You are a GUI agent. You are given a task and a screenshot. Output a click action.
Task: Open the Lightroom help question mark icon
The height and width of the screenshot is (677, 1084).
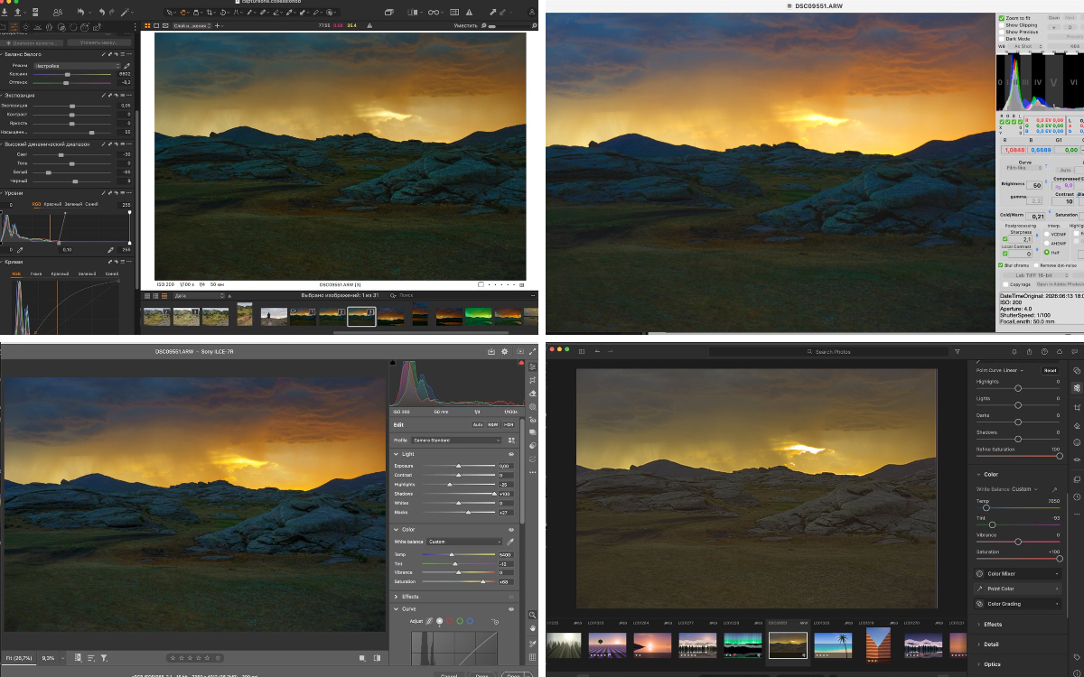(x=1045, y=351)
